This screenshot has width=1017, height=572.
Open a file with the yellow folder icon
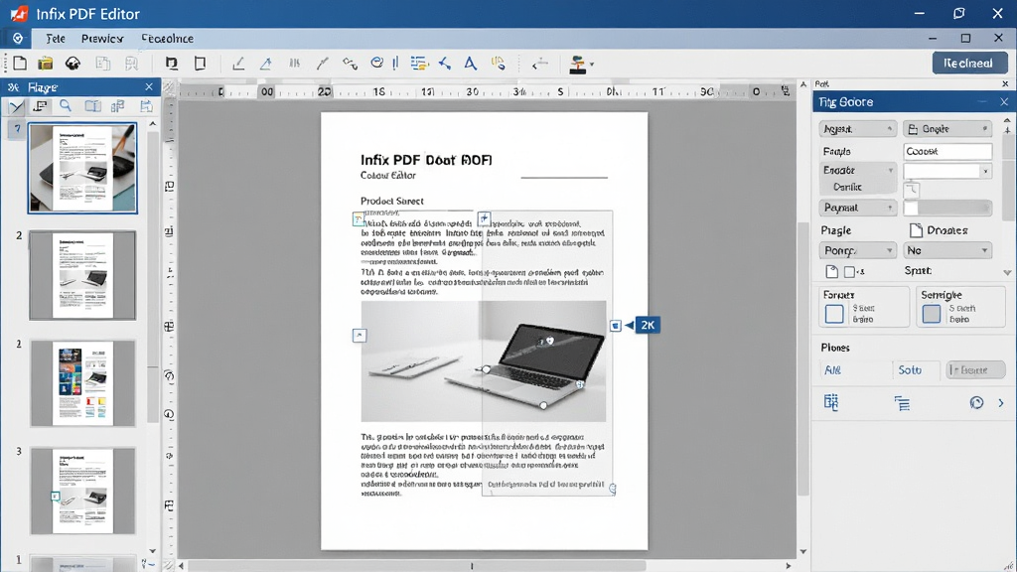[x=46, y=63]
